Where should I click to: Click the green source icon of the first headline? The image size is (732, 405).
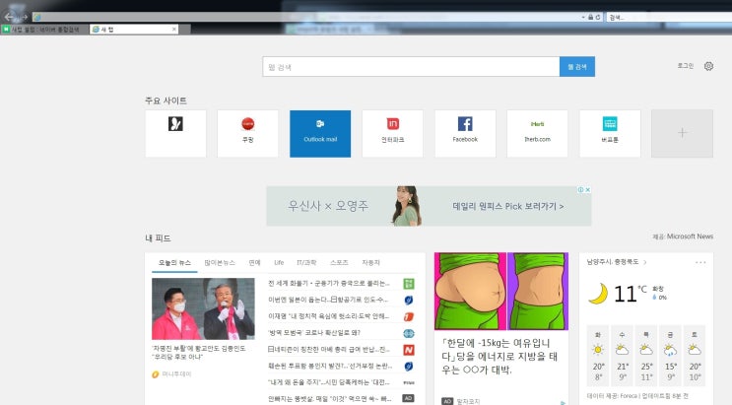(409, 284)
